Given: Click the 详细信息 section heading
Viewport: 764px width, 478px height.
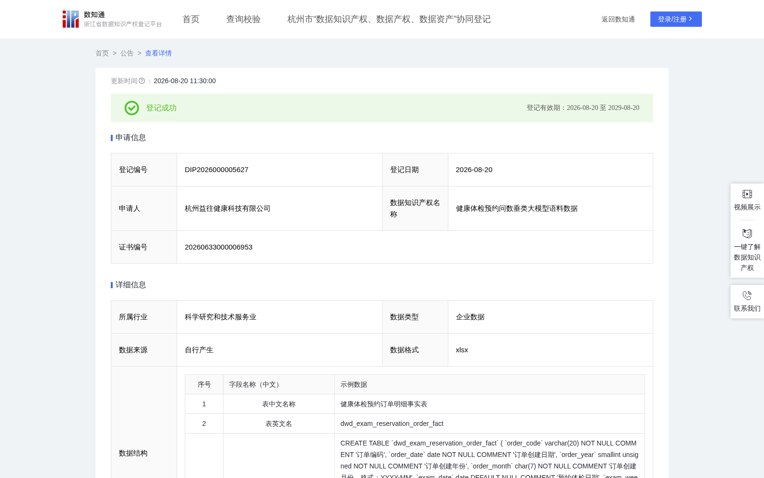Looking at the screenshot, I should pos(130,285).
